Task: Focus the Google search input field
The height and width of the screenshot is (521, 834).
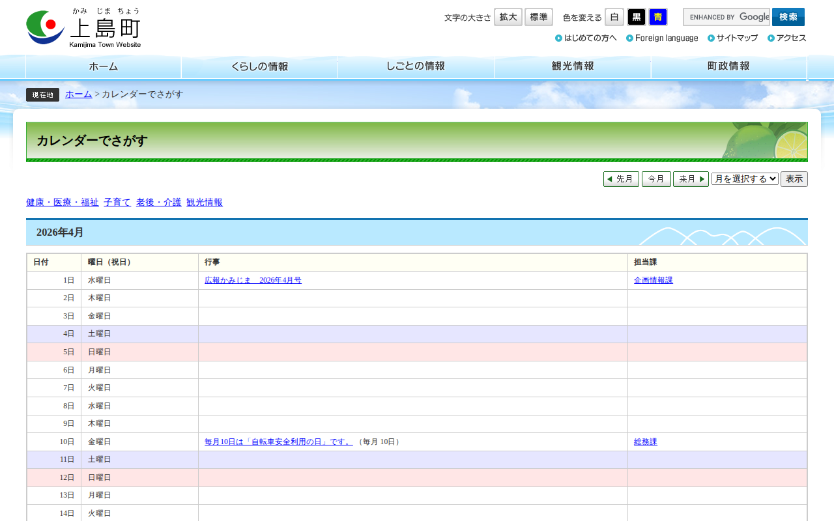Action: pyautogui.click(x=726, y=17)
